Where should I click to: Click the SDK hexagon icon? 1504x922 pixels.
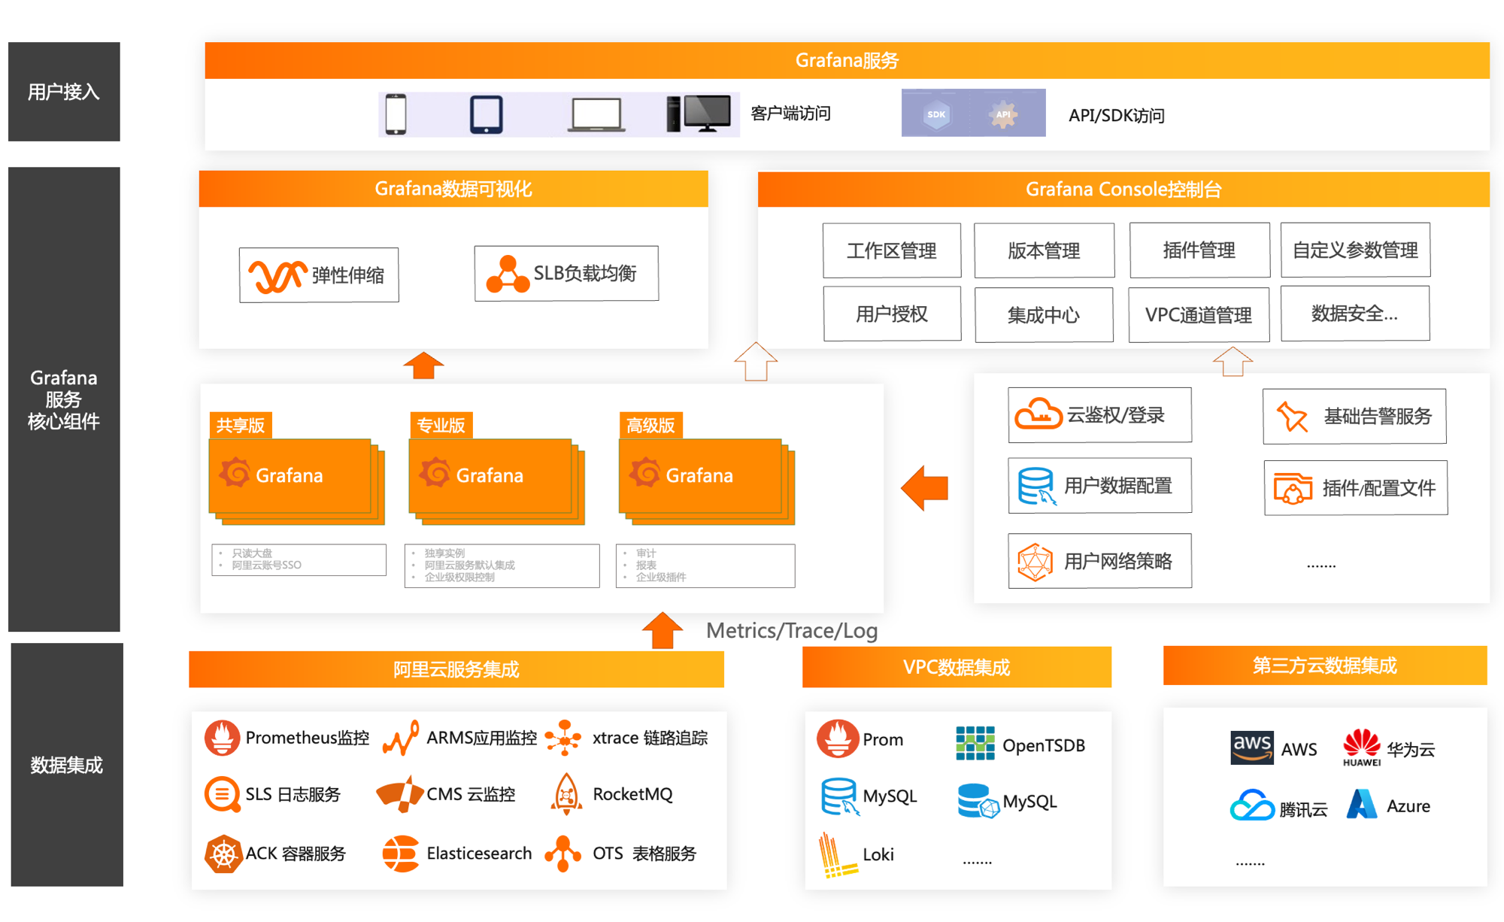pyautogui.click(x=936, y=114)
